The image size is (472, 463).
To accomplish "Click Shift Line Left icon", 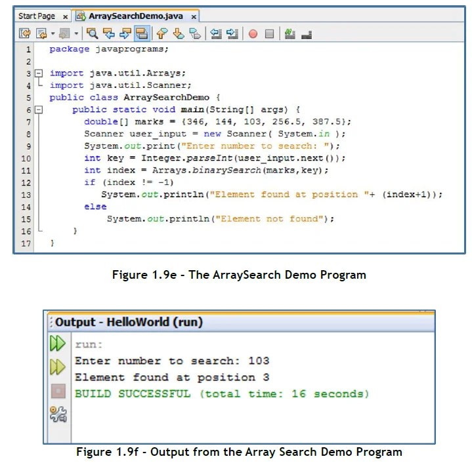I will pos(216,33).
